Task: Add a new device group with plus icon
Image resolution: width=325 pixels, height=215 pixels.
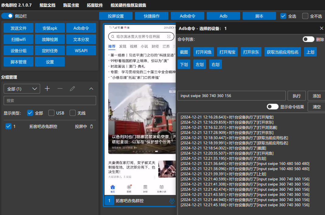Action: (47, 88)
